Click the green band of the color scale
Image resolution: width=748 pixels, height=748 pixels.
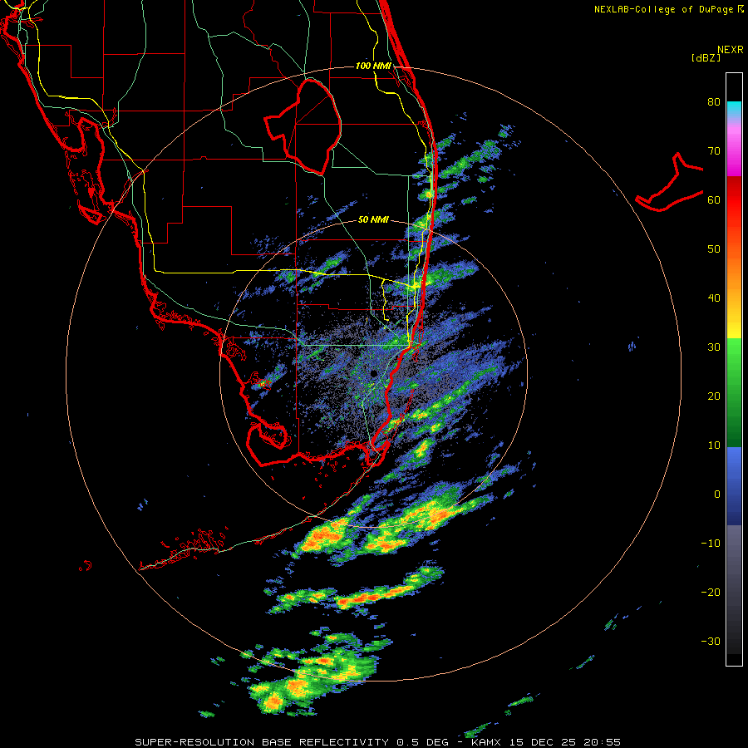tap(734, 392)
